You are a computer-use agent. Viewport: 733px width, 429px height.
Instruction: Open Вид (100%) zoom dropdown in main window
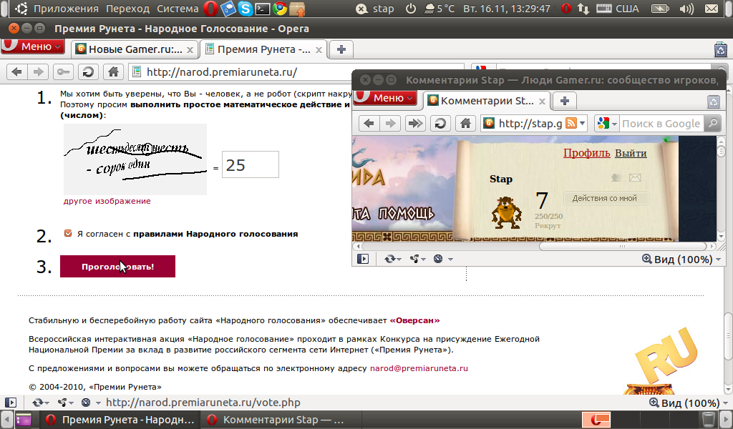[x=689, y=403]
